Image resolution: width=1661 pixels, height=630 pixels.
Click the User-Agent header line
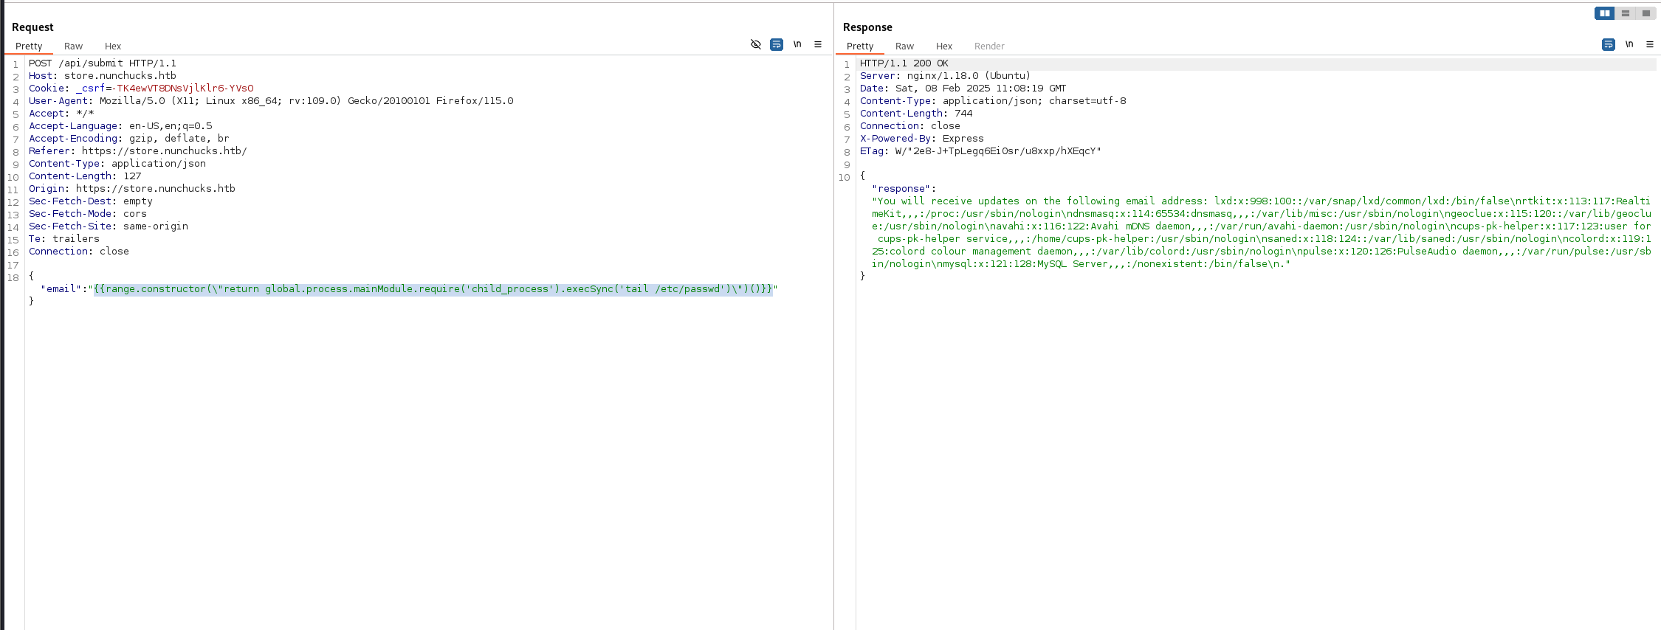(x=271, y=101)
